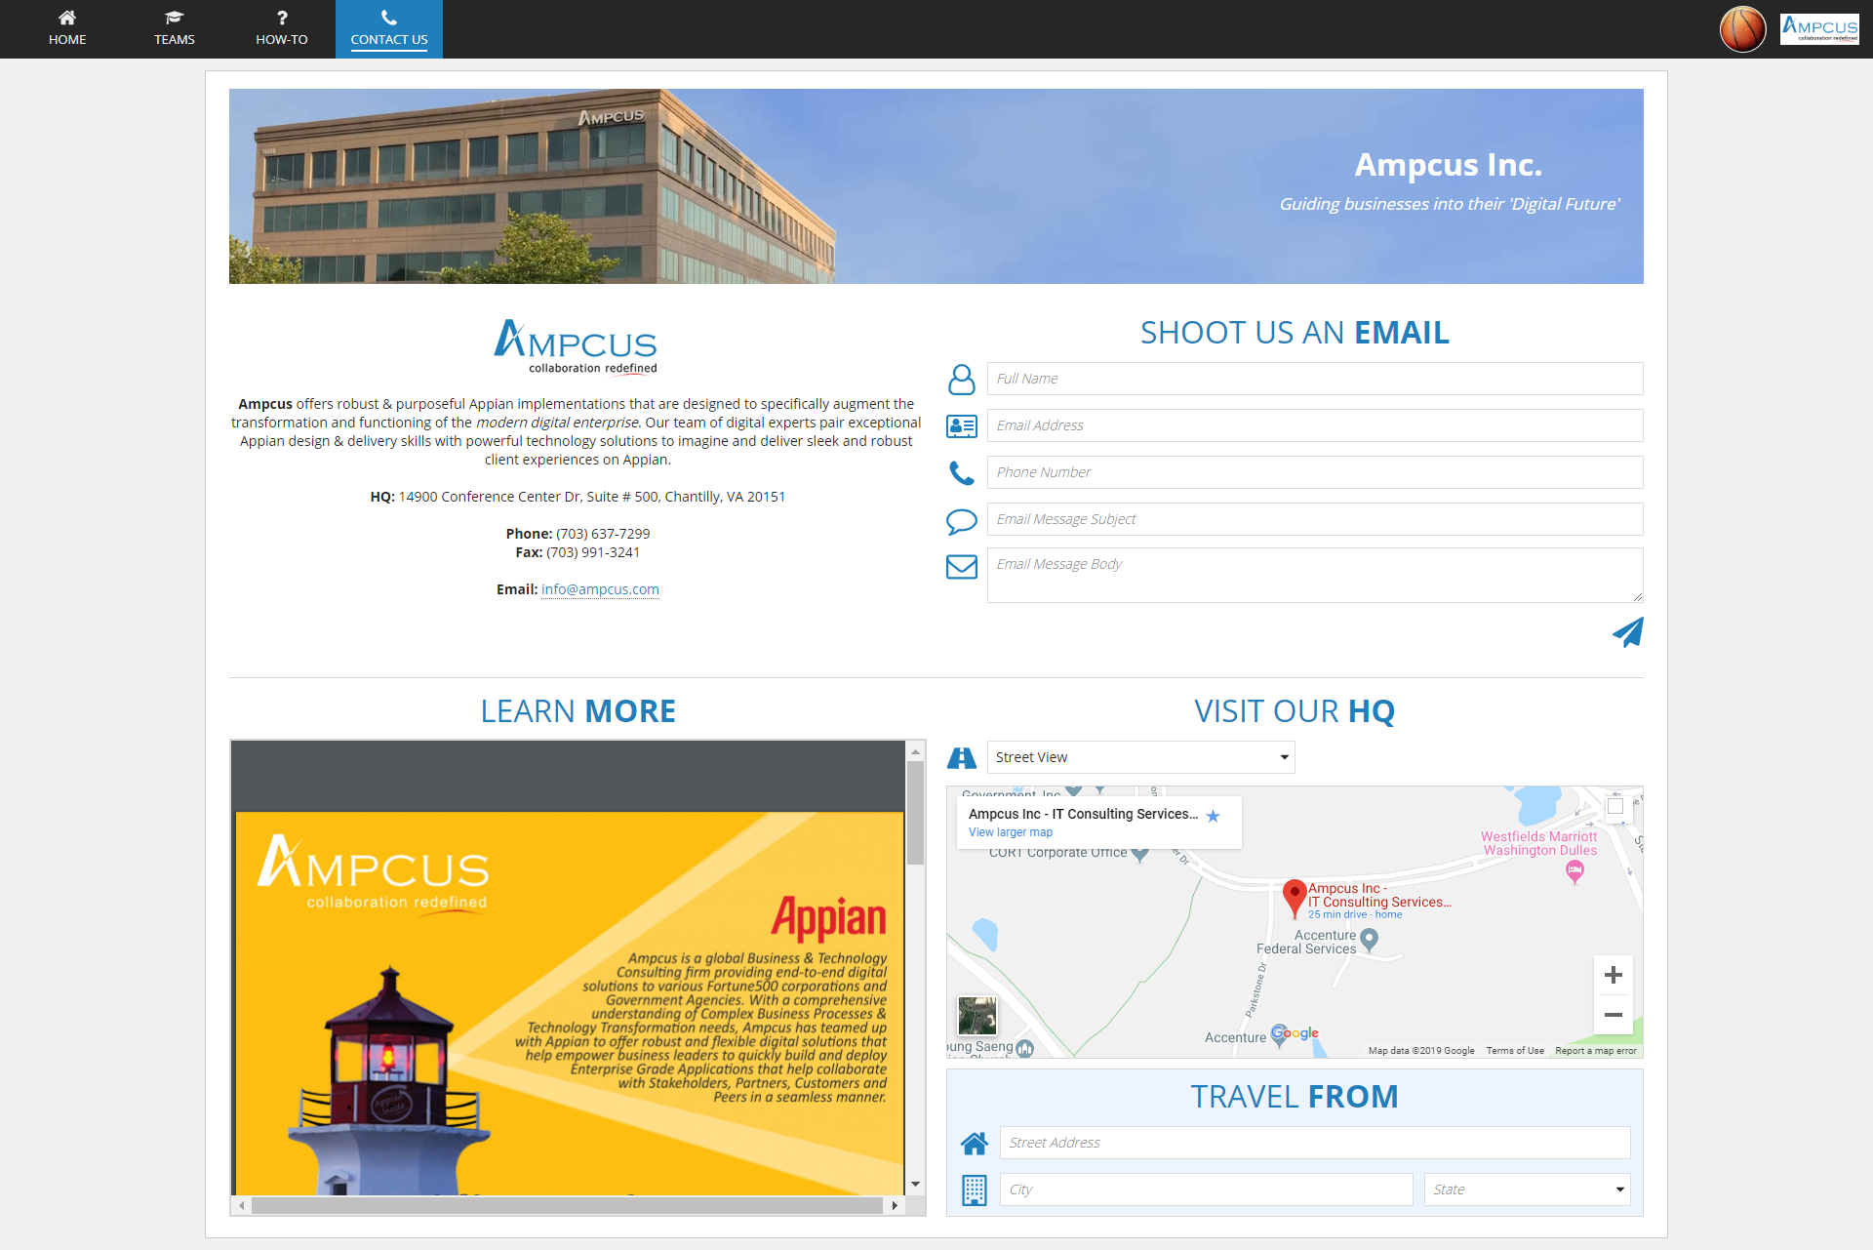1873x1250 pixels.
Task: Click the map zoom in plus icon
Action: [1614, 975]
